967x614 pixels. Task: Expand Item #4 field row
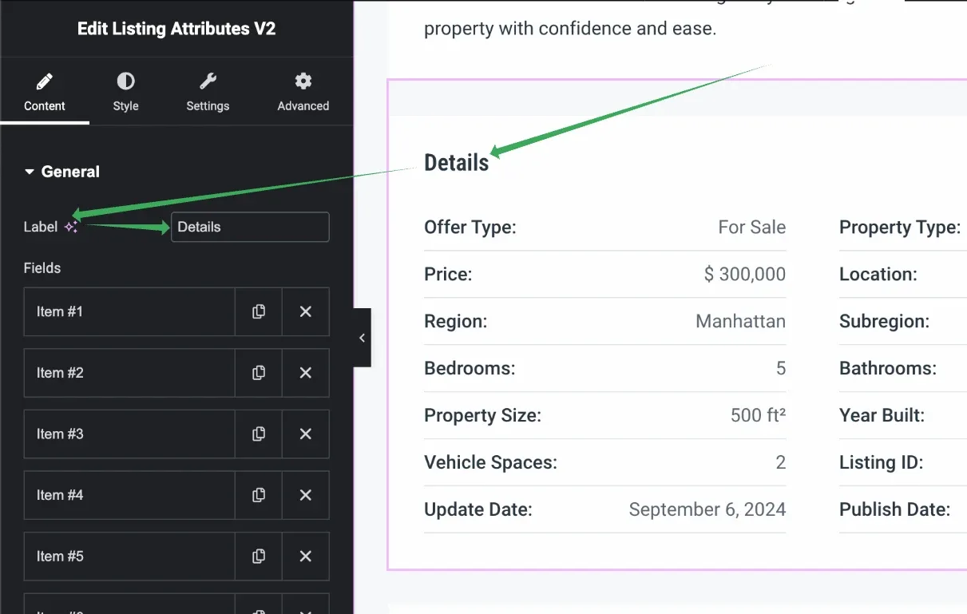129,495
